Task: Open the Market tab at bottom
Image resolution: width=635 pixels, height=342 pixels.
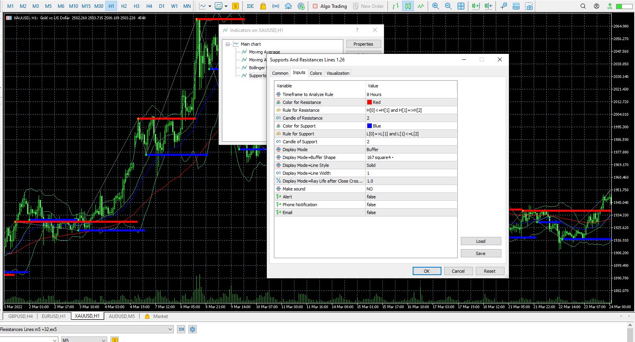Action: [156, 316]
